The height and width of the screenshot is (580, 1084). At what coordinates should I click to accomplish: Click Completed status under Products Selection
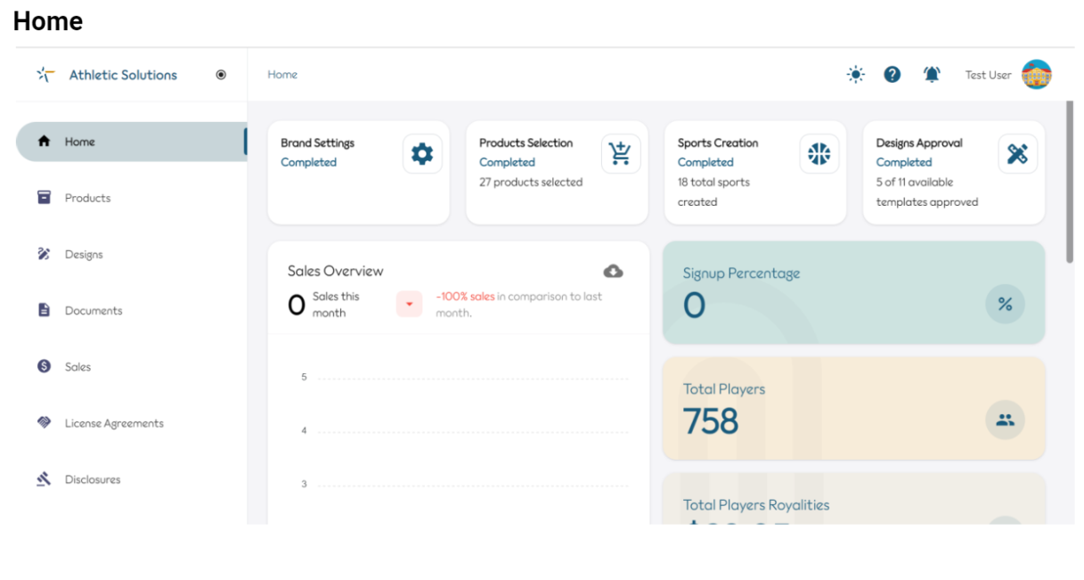[507, 162]
